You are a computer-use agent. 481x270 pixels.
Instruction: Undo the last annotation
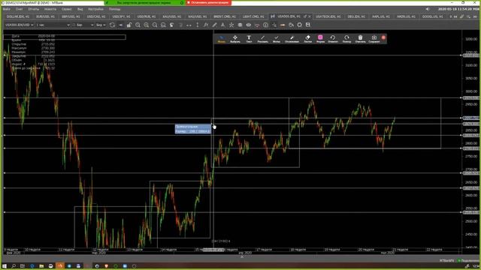[333, 39]
